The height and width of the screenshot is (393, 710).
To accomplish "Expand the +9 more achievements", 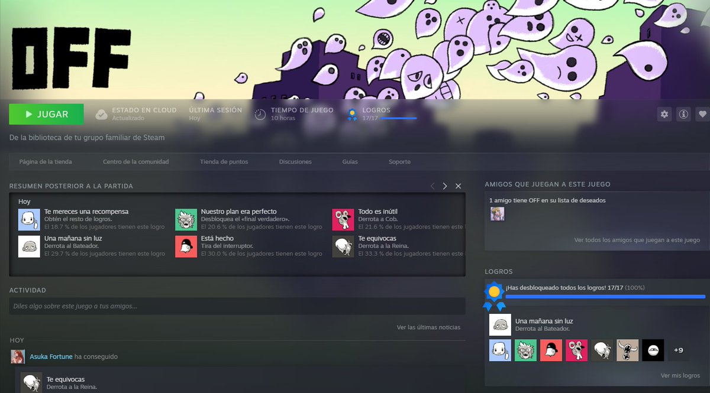I will 679,350.
